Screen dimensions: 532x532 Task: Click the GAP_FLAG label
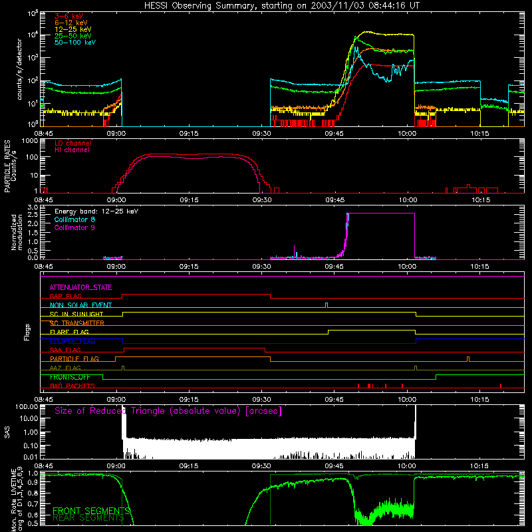tap(65, 296)
